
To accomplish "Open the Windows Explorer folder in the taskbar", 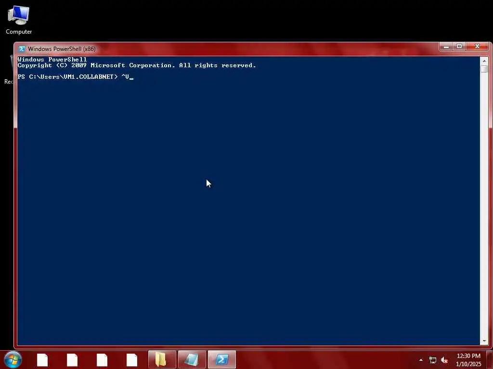I will 162,359.
